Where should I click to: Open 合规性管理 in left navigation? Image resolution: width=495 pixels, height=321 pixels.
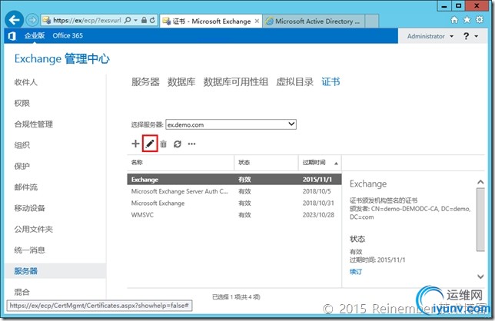33,124
